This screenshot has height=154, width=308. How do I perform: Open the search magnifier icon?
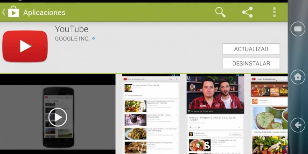220,12
